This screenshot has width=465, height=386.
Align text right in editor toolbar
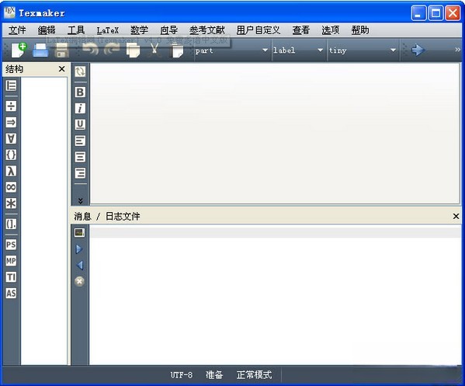80,173
